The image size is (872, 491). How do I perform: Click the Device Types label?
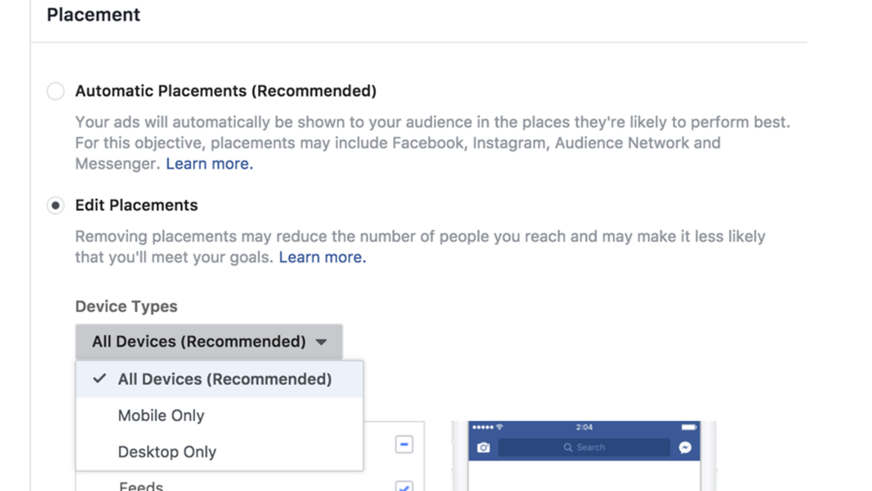tap(126, 307)
